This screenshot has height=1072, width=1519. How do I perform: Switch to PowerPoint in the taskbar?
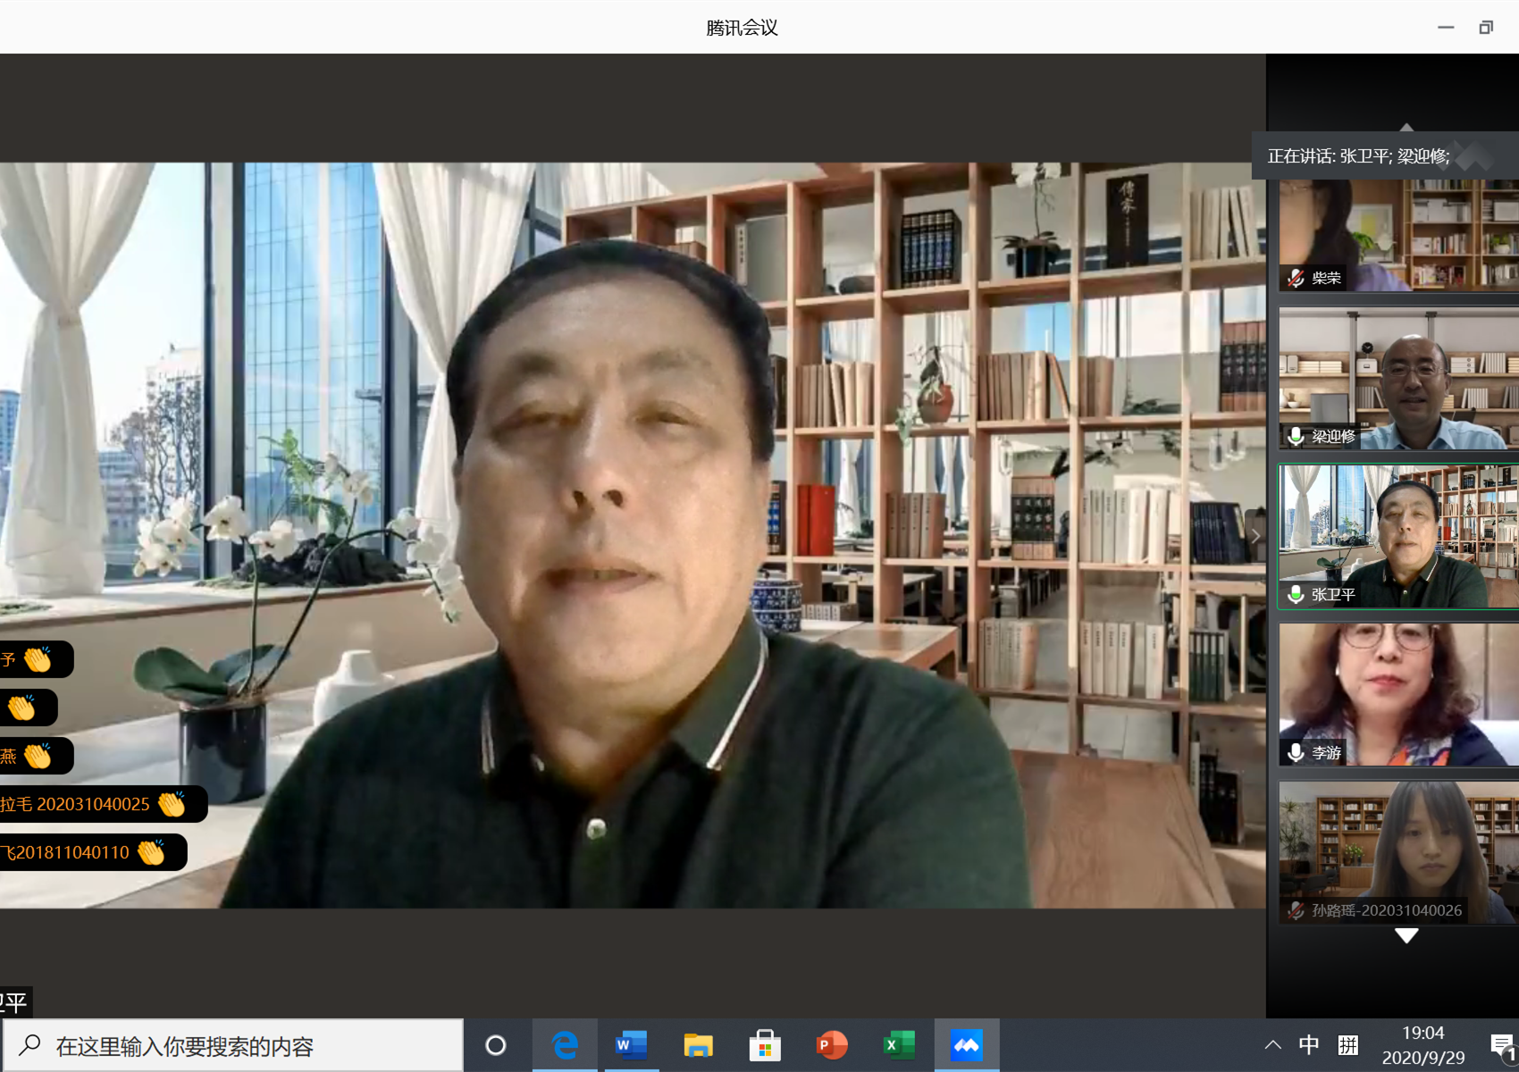[x=832, y=1045]
